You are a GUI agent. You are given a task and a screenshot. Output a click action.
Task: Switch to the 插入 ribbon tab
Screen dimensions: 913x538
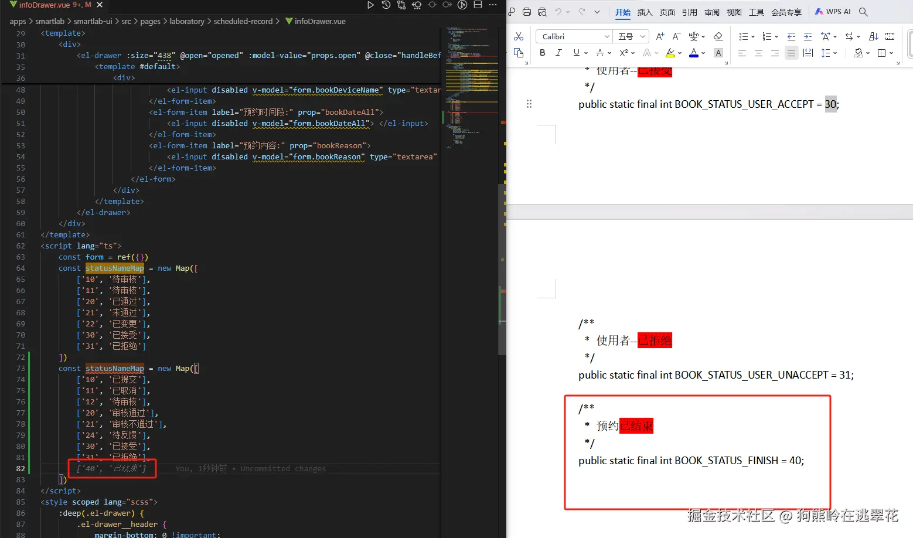pos(645,12)
